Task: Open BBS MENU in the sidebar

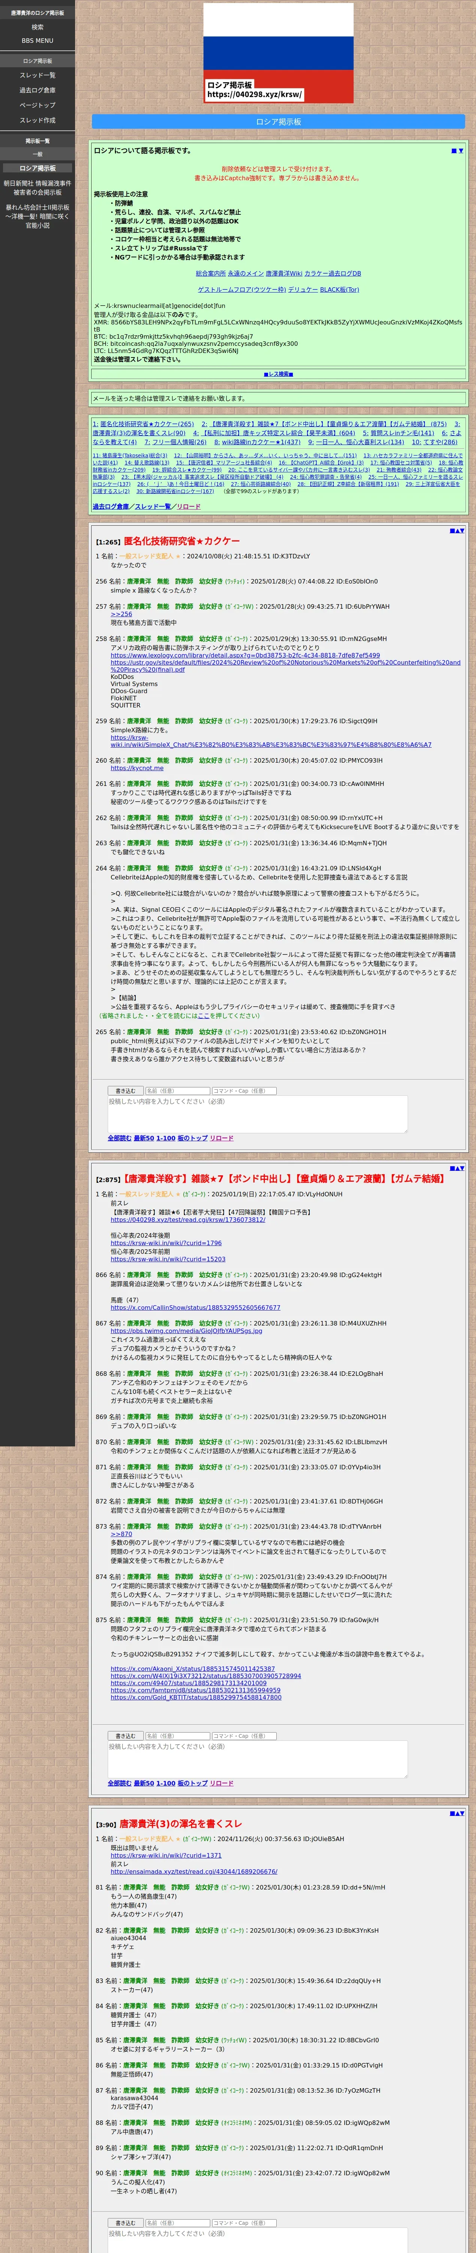Action: [x=38, y=40]
